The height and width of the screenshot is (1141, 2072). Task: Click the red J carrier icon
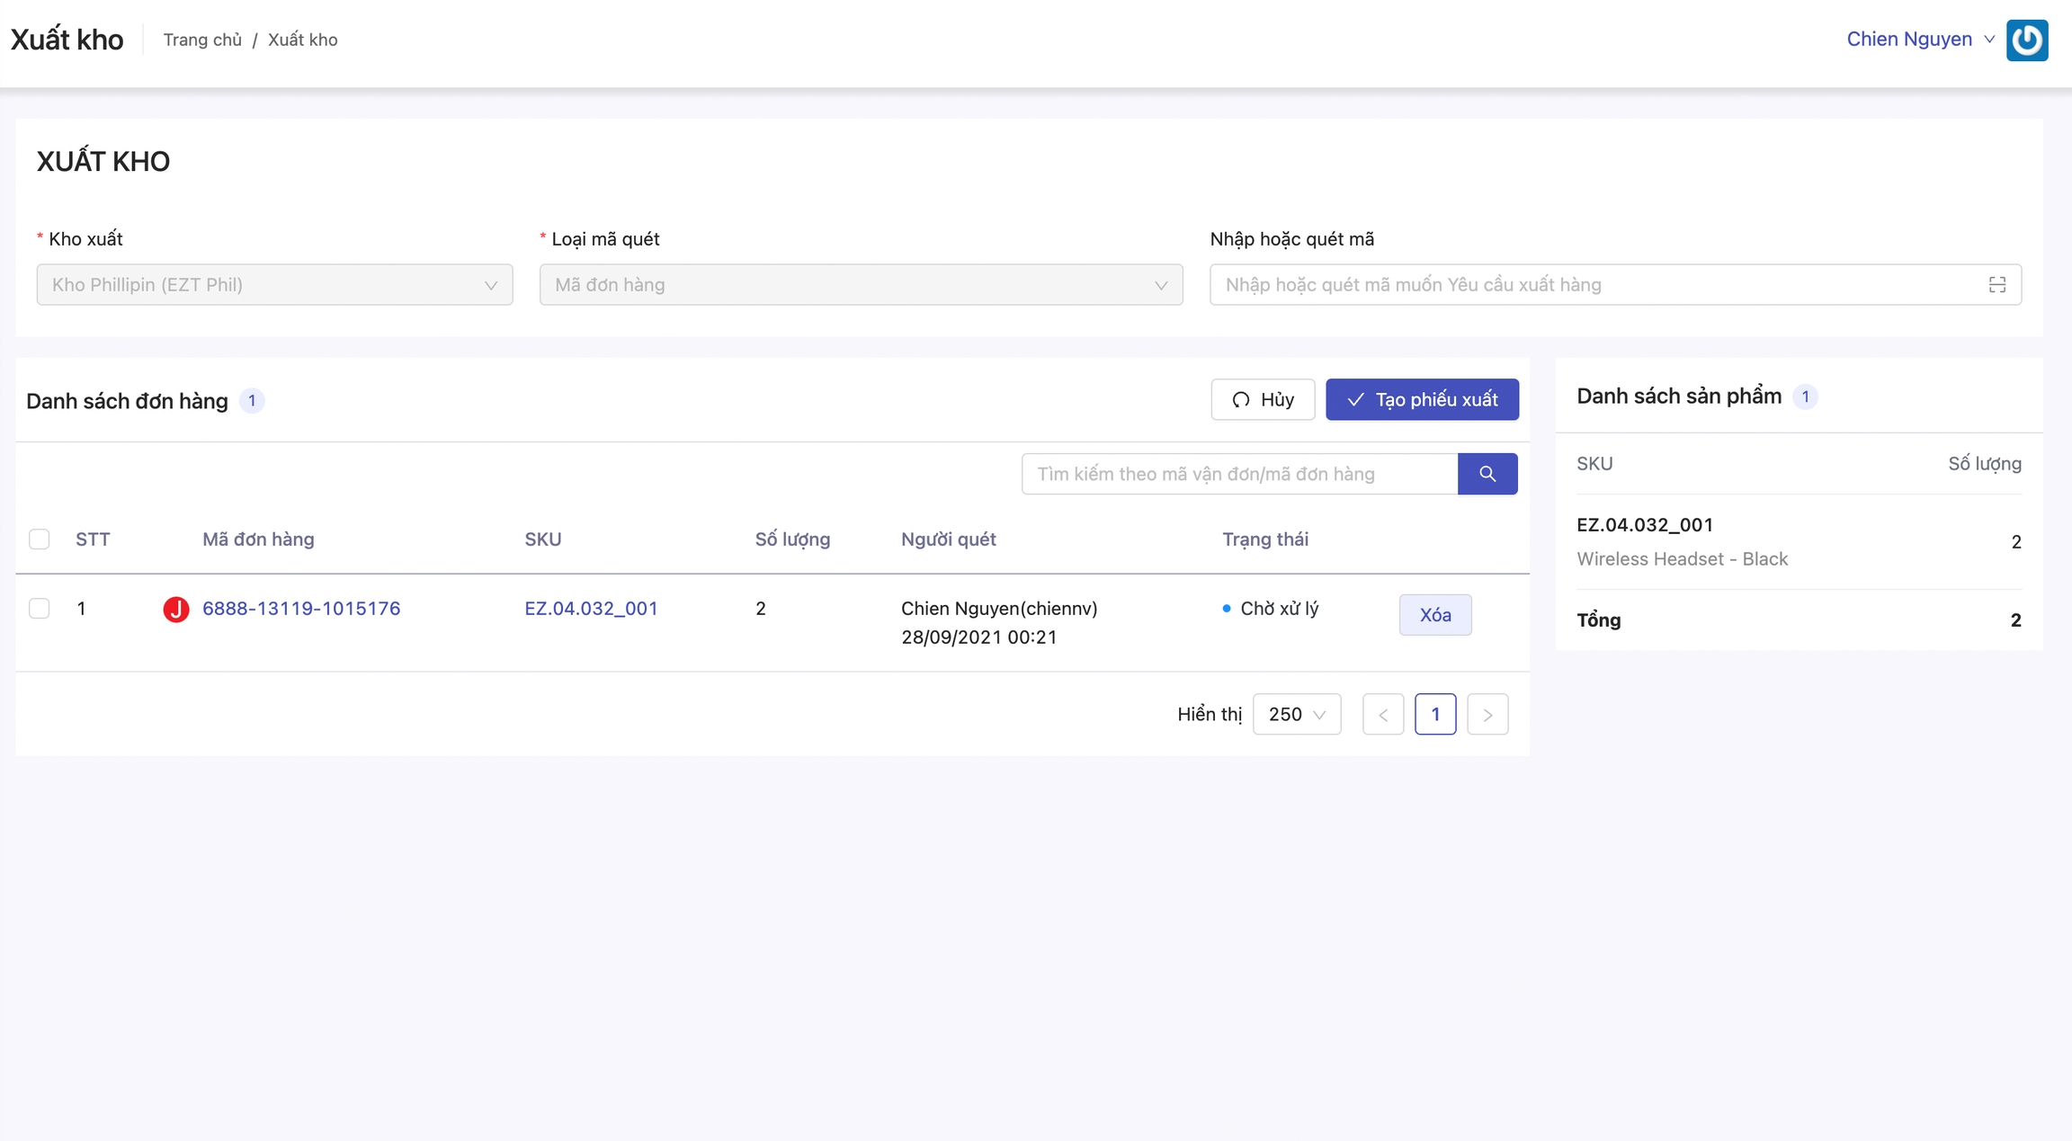pyautogui.click(x=176, y=610)
